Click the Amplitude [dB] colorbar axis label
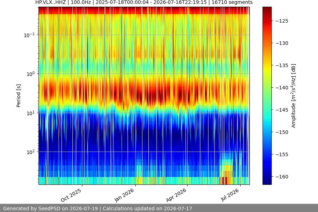 coord(294,96)
